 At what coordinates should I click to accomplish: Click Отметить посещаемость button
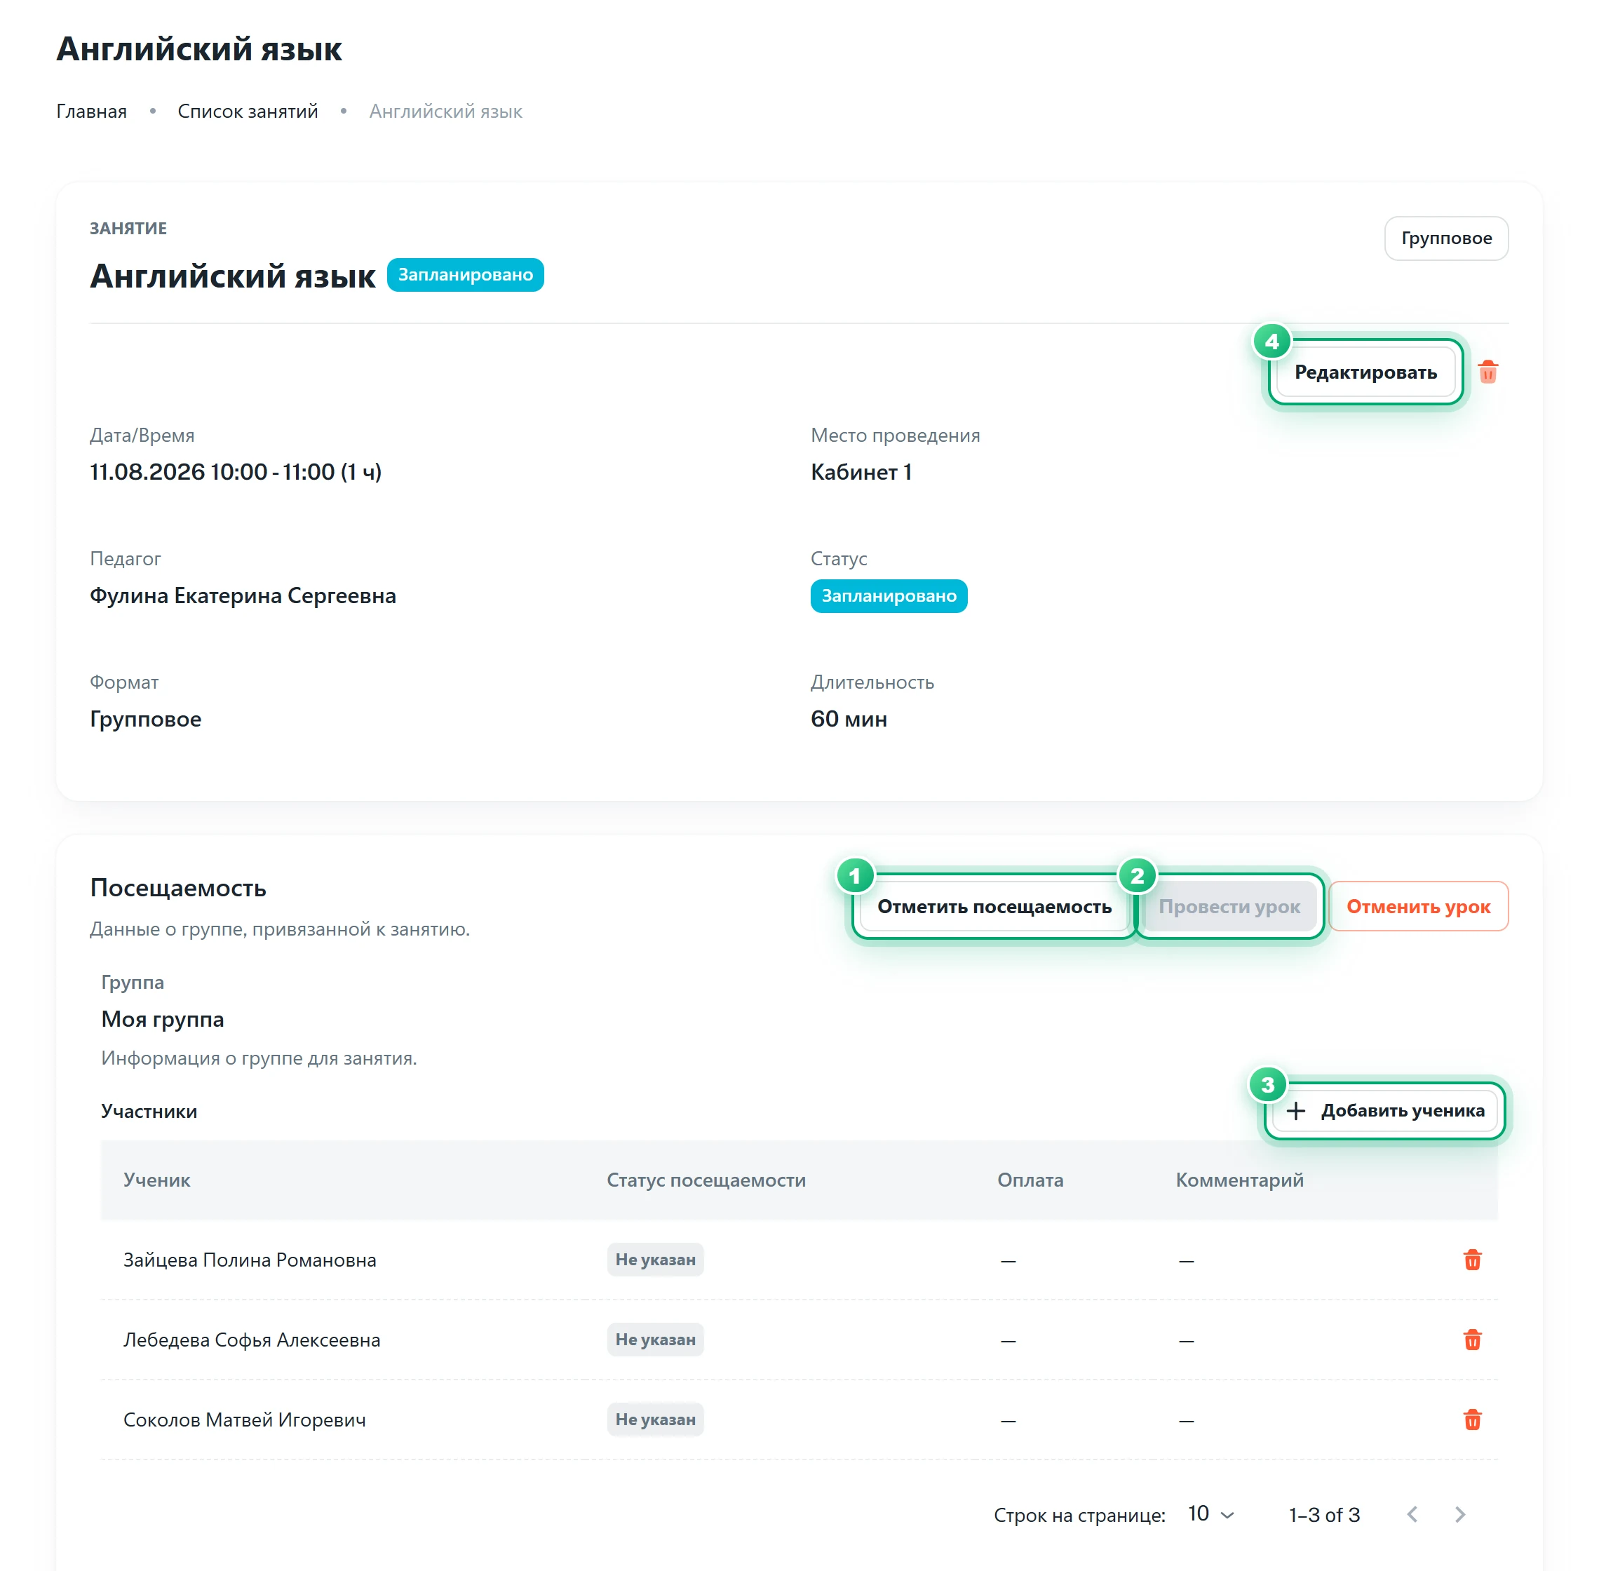(994, 906)
